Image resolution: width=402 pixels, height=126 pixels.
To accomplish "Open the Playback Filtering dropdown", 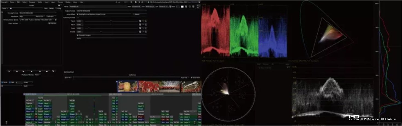I will pos(38,75).
